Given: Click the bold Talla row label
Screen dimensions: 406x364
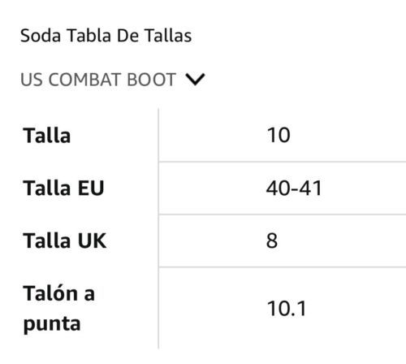Looking at the screenshot, I should (x=47, y=135).
